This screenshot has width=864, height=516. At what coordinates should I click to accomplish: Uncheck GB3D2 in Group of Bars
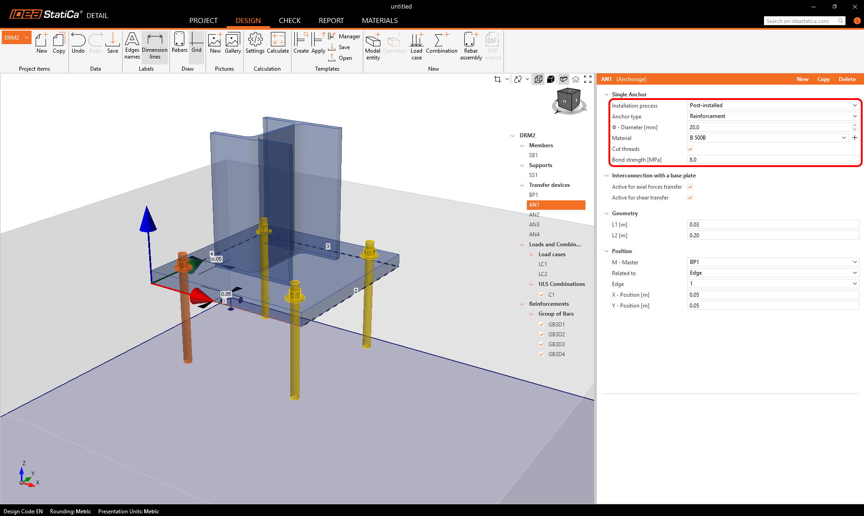(x=541, y=335)
